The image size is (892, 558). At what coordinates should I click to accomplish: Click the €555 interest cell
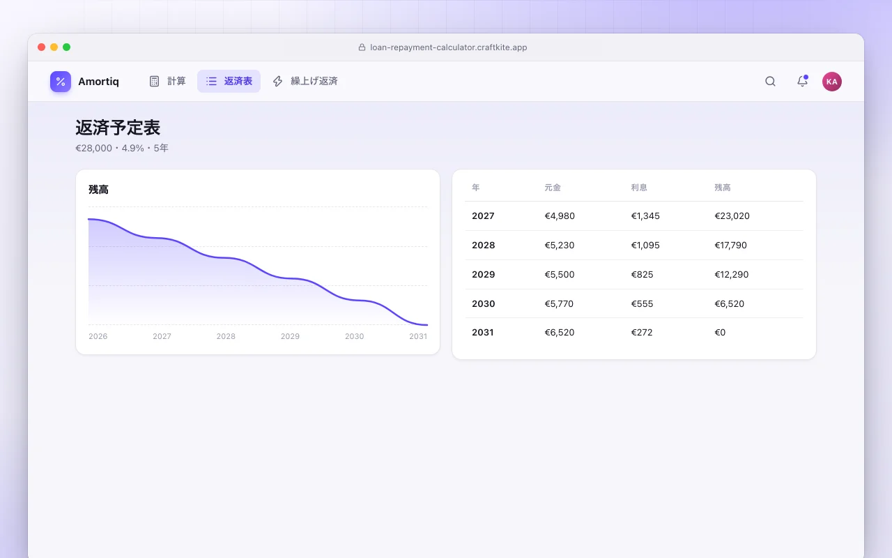[642, 304]
